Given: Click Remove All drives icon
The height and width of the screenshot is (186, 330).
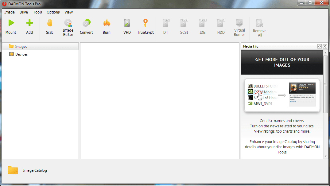Looking at the screenshot, I should (259, 23).
